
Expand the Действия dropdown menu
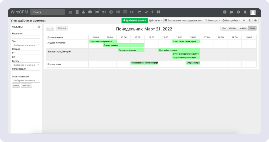point(155,20)
